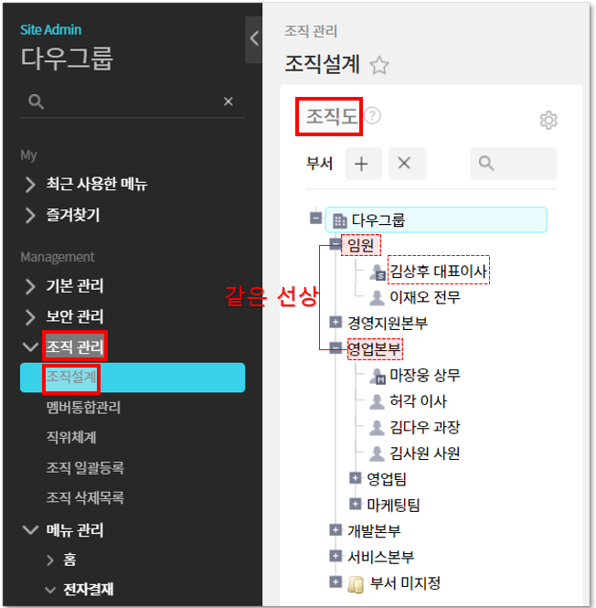Viewport: 596px width, 608px height.
Task: Open the 직위체계 menu item
Action: tap(71, 437)
